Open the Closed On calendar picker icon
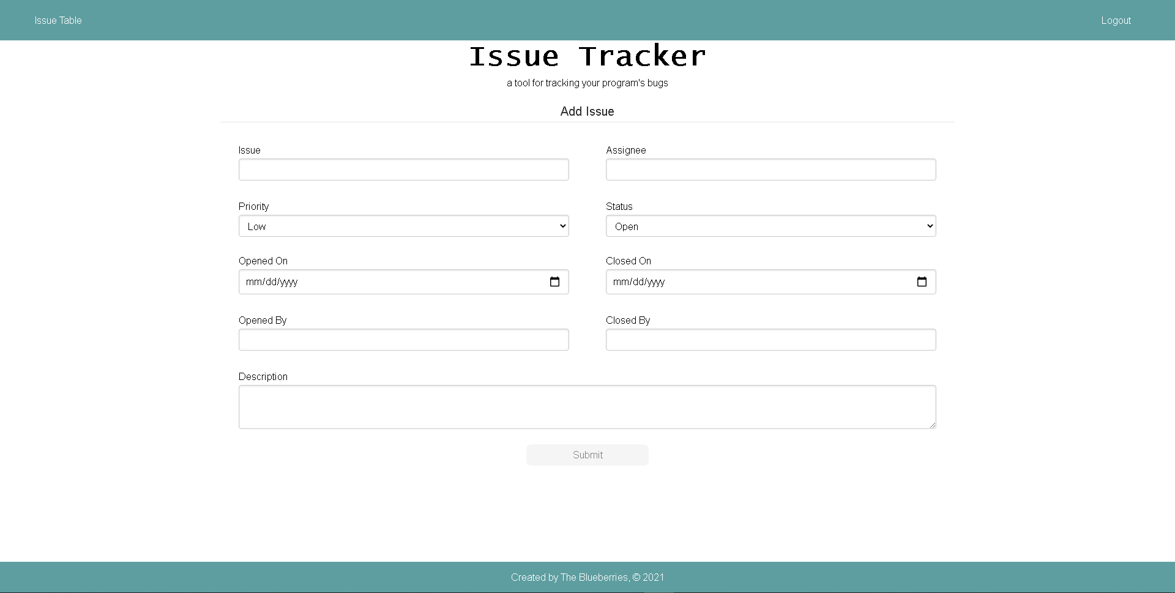Viewport: 1175px width, 593px height. [x=922, y=282]
